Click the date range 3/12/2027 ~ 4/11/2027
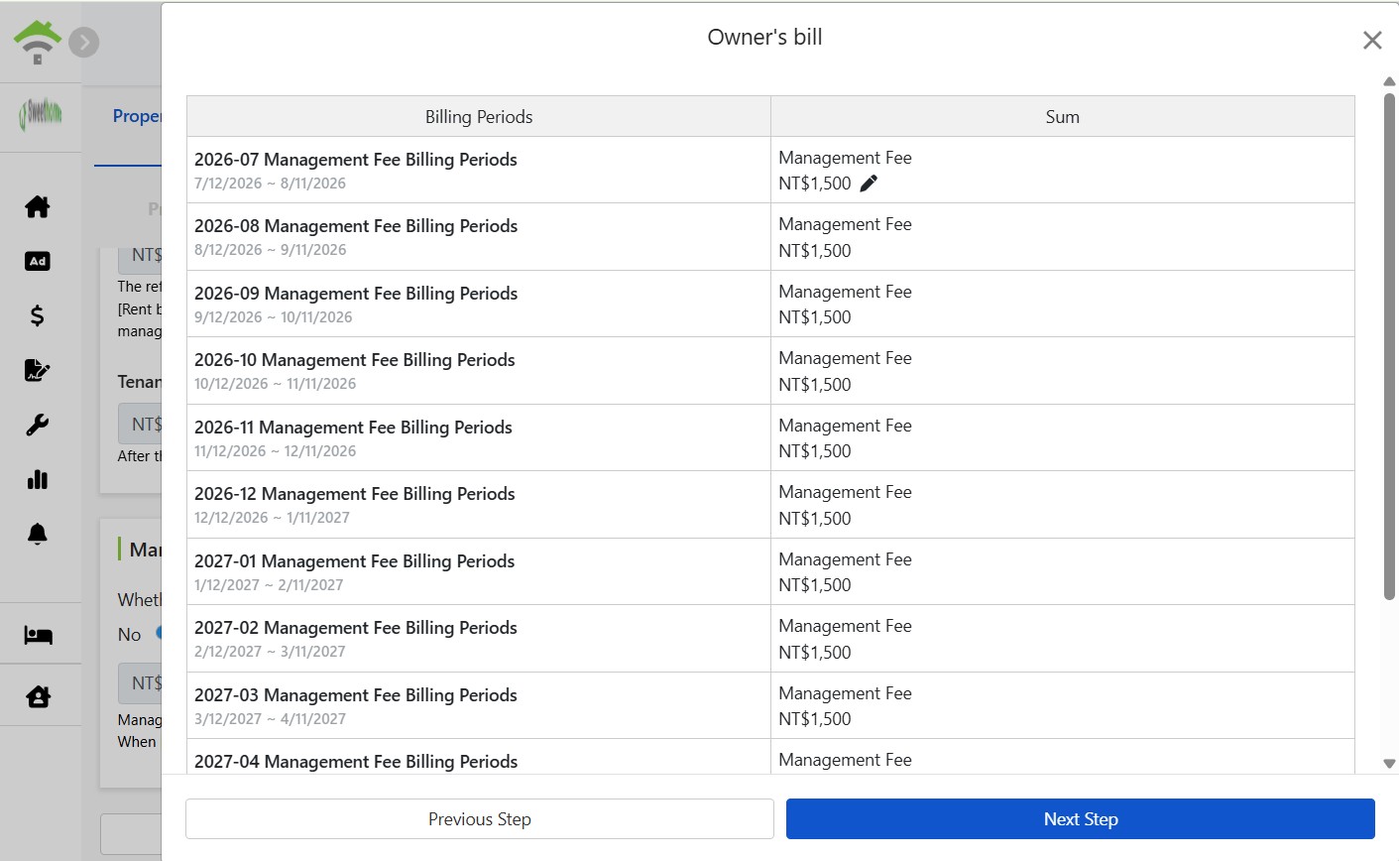The image size is (1399, 861). pyautogui.click(x=270, y=719)
